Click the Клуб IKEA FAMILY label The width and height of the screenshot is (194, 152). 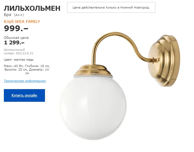pyautogui.click(x=22, y=22)
